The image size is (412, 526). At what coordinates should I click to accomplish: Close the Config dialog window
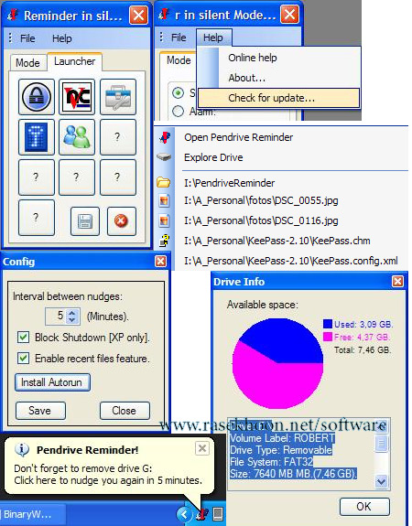click(160, 261)
